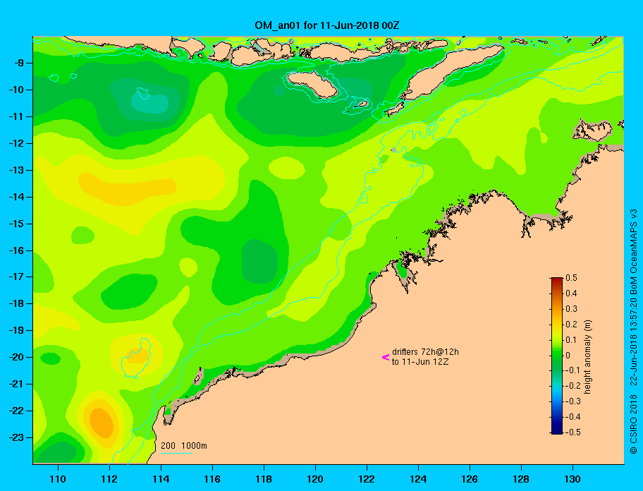Image resolution: width=643 pixels, height=491 pixels.
Task: Click longitude label 114 on the x-axis
Action: (161, 479)
